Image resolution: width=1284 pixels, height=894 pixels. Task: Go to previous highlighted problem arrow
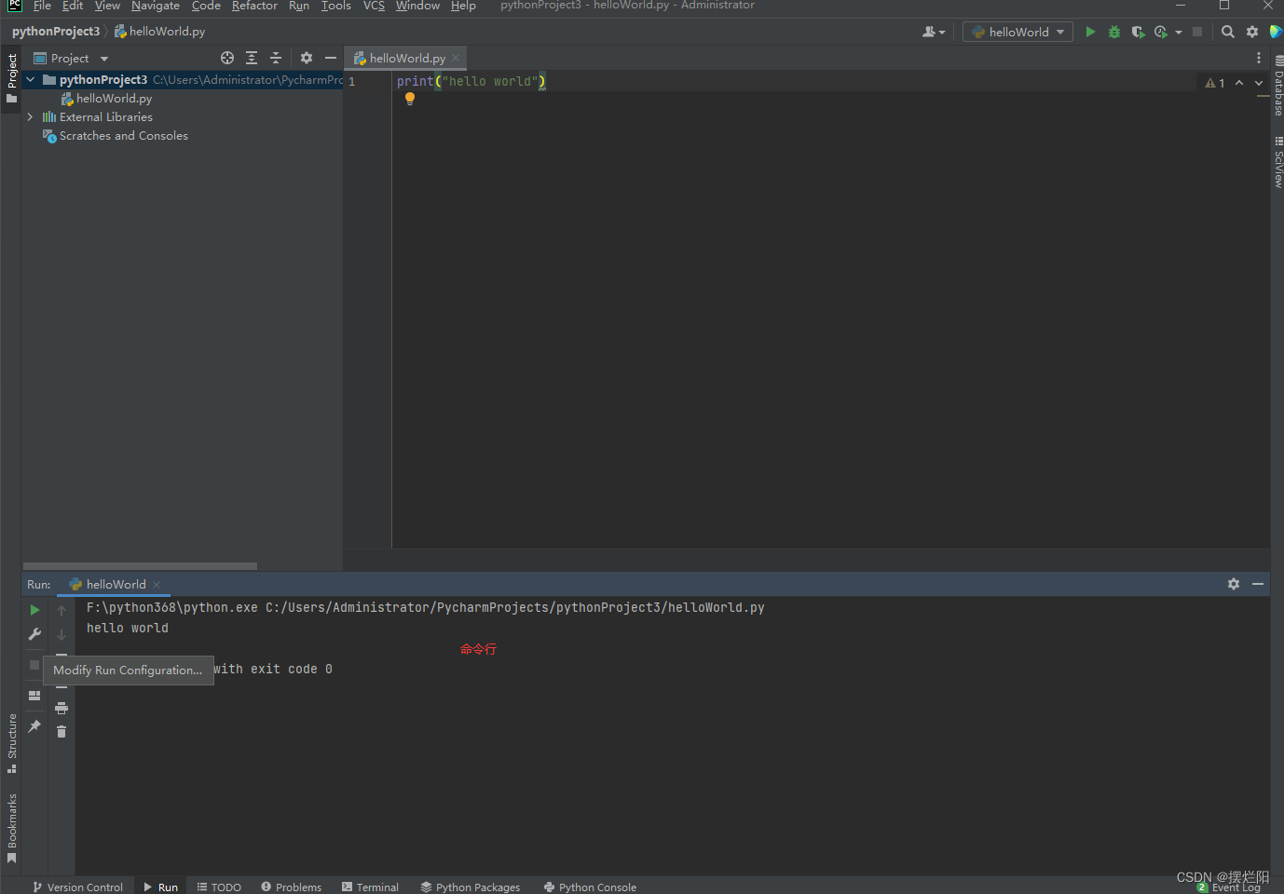pos(1239,83)
